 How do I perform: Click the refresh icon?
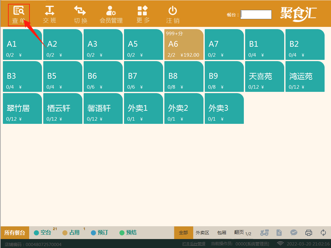point(323,233)
